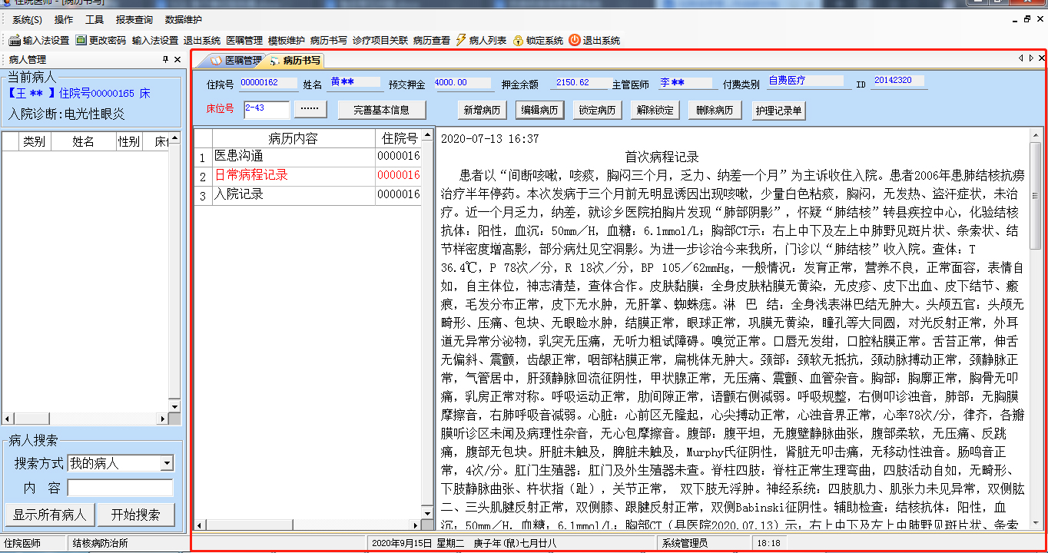The height and width of the screenshot is (553, 1048).
Task: Click the ellipsis button beside 床位号
Action: (x=310, y=110)
